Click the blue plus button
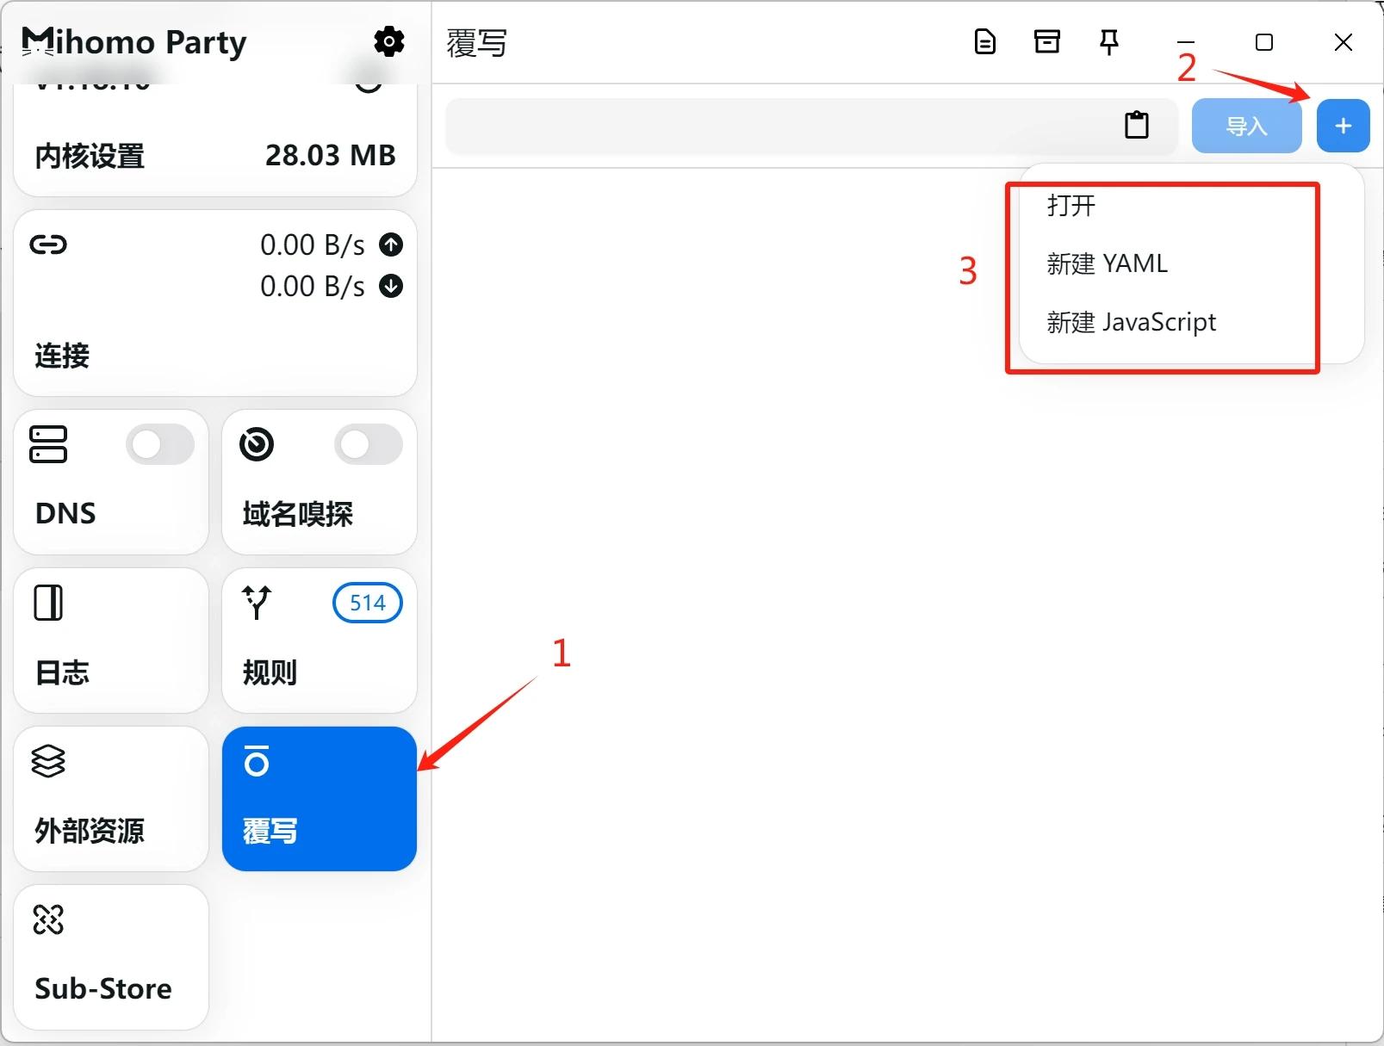Viewport: 1384px width, 1046px height. click(x=1343, y=126)
